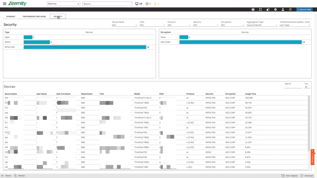This screenshot has height=178, width=317.
Task: Sort by the Title column header
Action: (101, 94)
